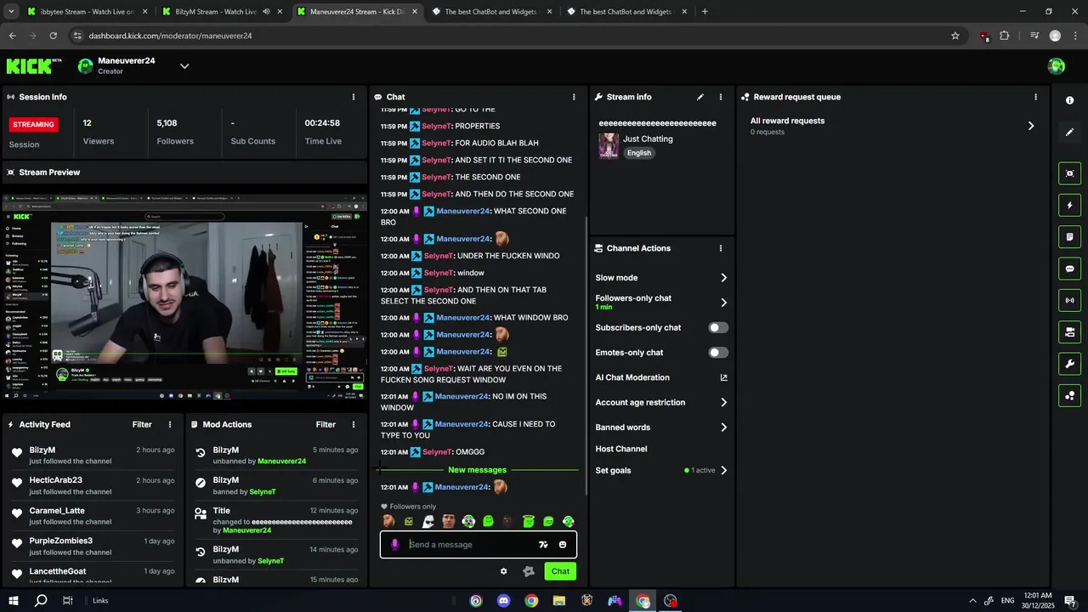Open Activity Feed Filter dropdown
This screenshot has height=612, width=1088.
point(142,424)
